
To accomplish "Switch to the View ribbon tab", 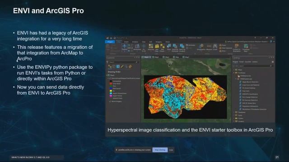I will (144, 42).
